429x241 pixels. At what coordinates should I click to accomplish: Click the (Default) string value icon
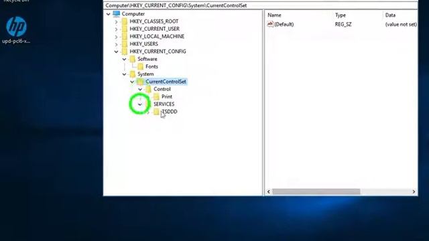coord(270,24)
